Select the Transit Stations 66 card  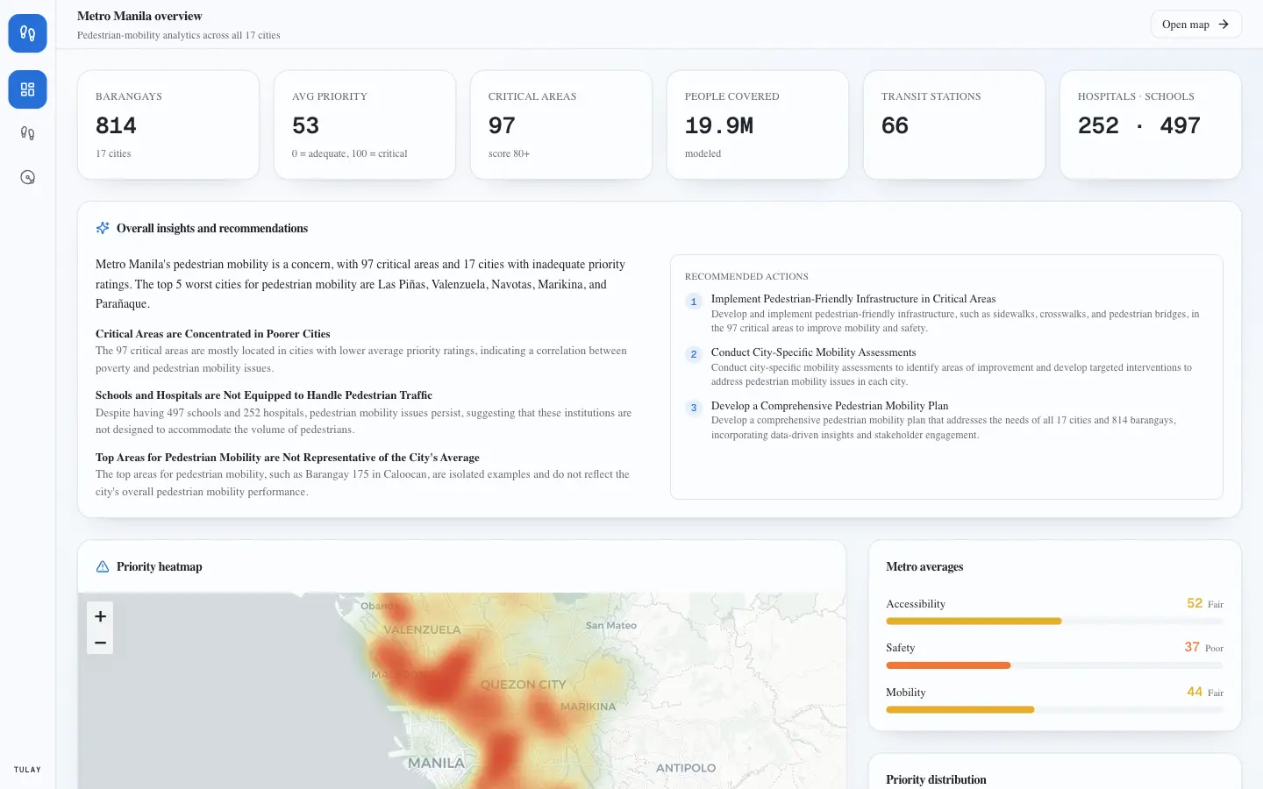click(x=954, y=124)
